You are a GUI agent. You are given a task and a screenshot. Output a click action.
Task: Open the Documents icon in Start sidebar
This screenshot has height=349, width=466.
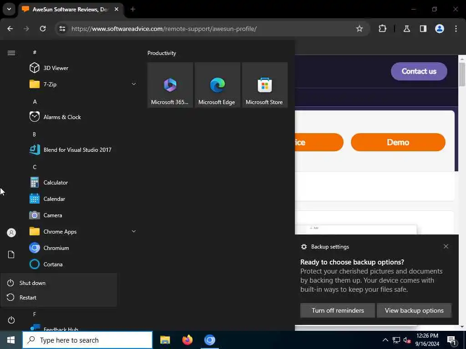pyautogui.click(x=11, y=254)
